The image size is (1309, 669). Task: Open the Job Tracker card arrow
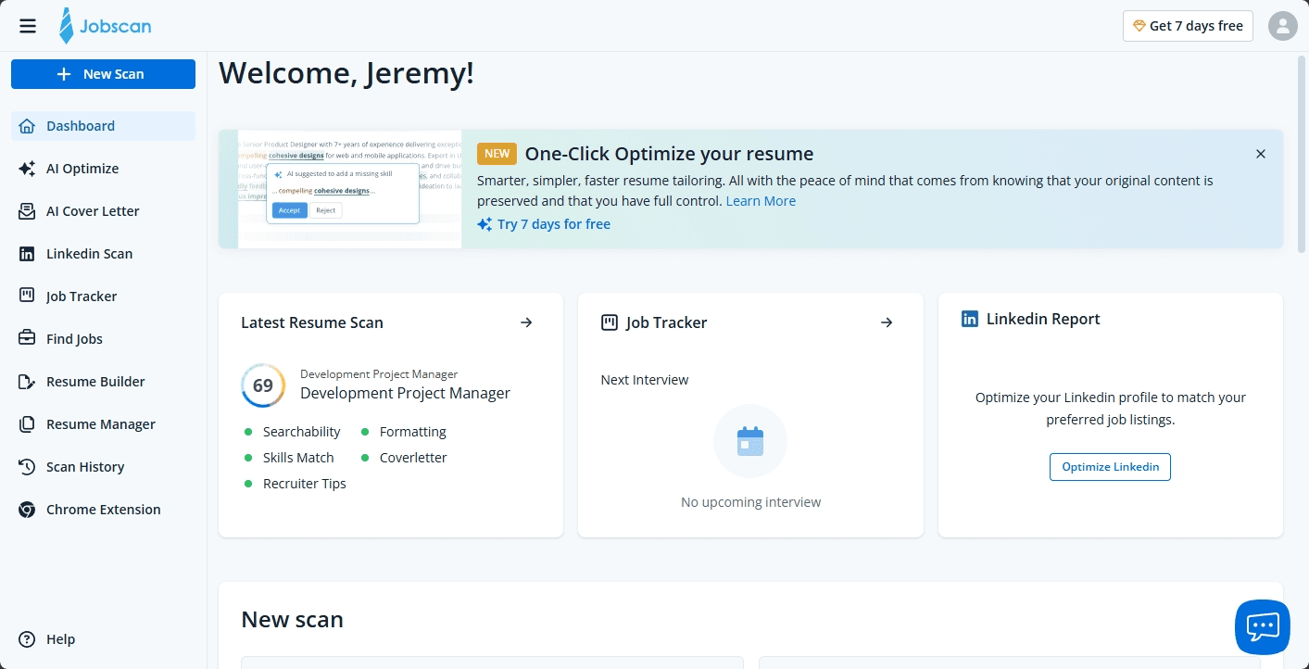pyautogui.click(x=886, y=322)
